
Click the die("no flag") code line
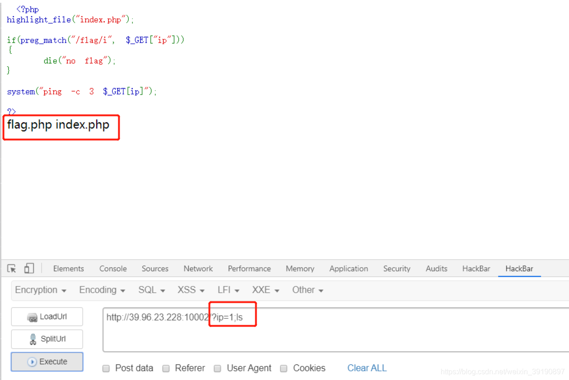tap(80, 61)
